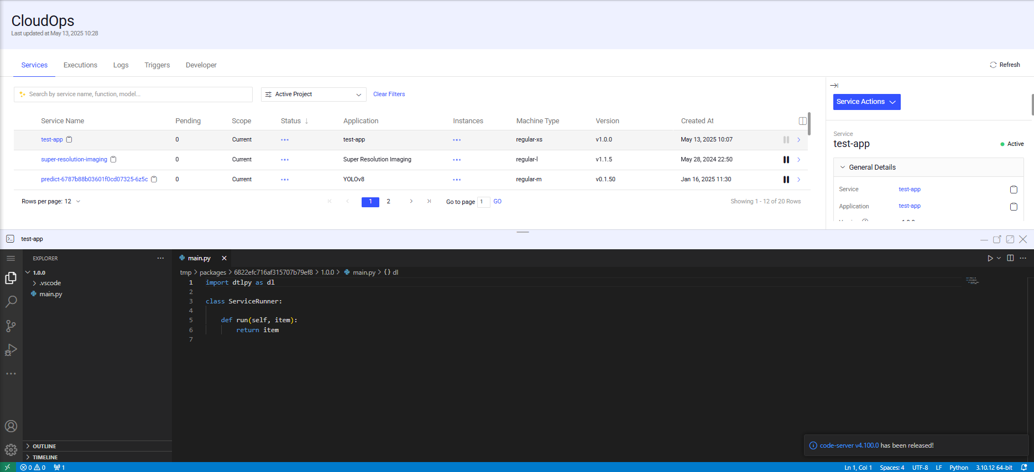Collapse the 1.0.0 folder in Explorer

pos(28,272)
